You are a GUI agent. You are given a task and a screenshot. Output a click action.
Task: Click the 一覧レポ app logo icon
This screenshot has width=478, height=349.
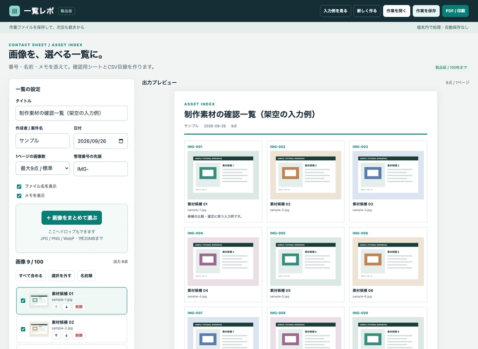click(x=14, y=11)
